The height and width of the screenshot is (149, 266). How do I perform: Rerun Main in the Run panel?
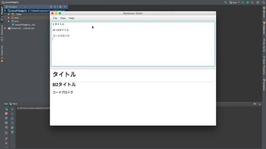pos(6,109)
